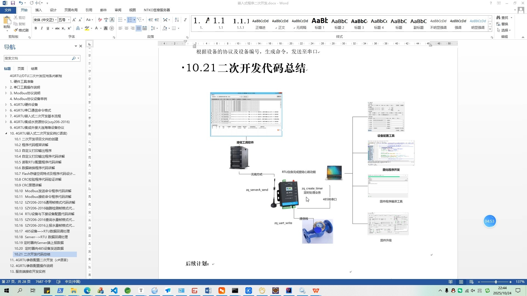Open the Find (查找) tool
This screenshot has width=527, height=296.
504,17
